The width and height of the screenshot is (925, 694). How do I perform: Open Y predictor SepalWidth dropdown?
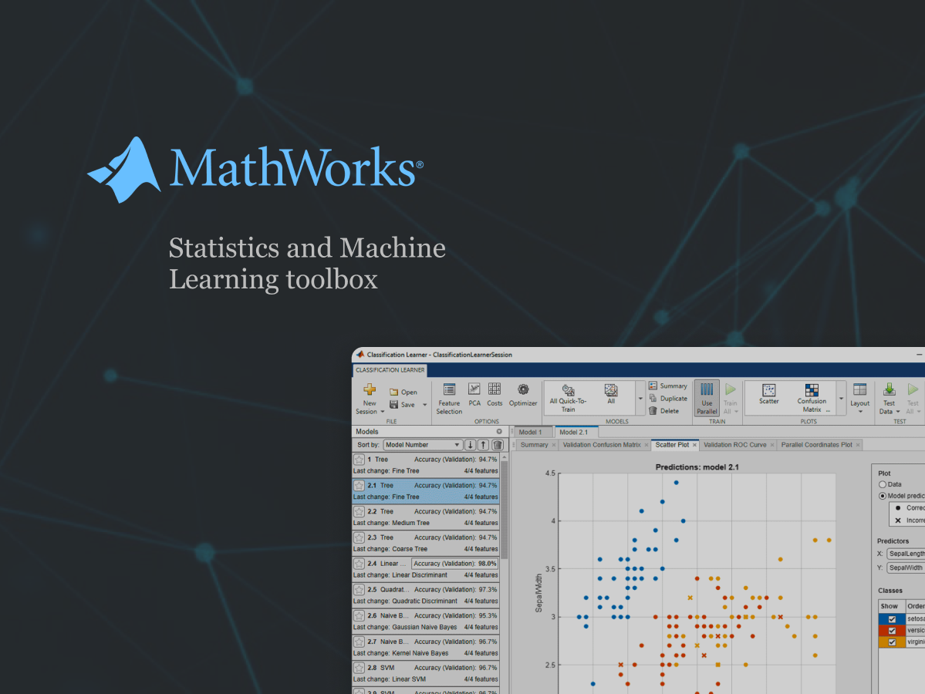coord(906,568)
